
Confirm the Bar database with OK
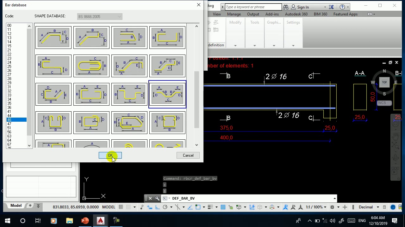pyautogui.click(x=110, y=155)
